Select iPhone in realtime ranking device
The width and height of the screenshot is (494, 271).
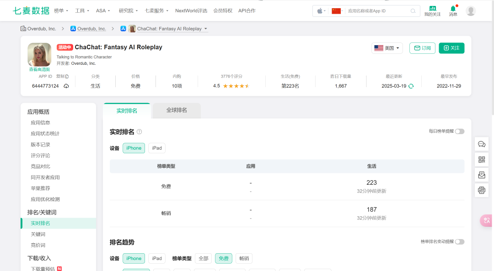coord(134,148)
